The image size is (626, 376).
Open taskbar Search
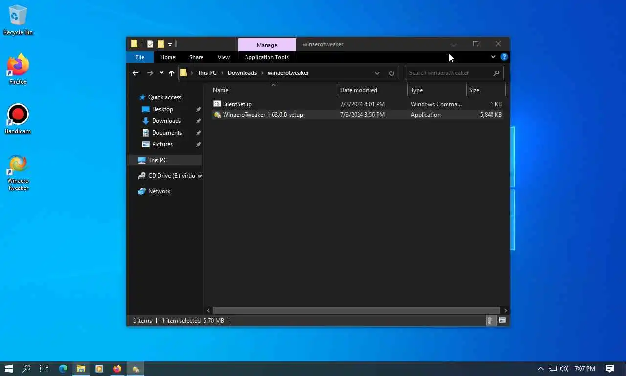pos(27,369)
